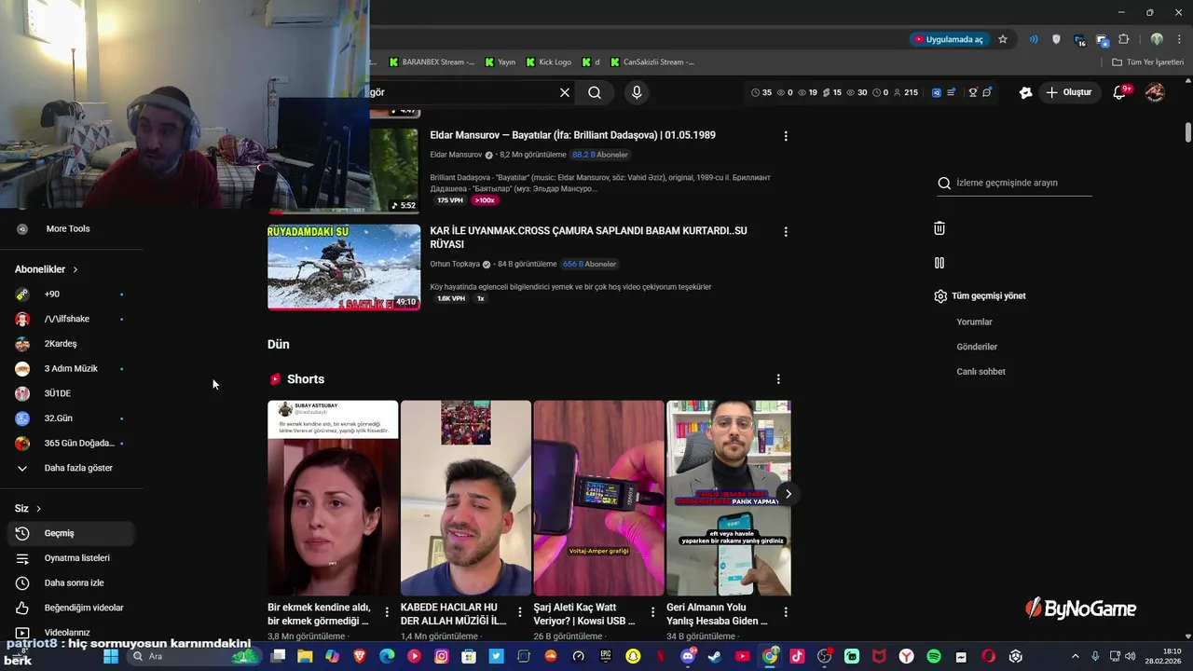Screen dimensions: 1193x671
Task: Bookmark this page with the star icon
Action: click(x=1003, y=39)
